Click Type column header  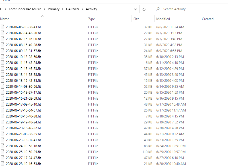click(91, 19)
